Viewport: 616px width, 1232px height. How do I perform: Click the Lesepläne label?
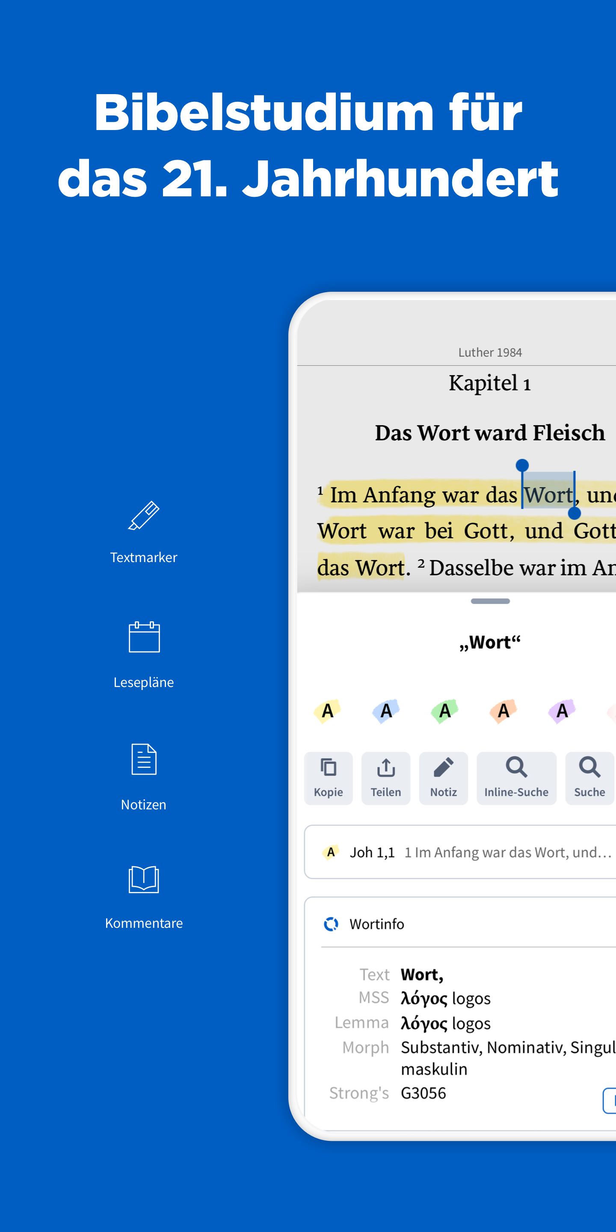click(143, 682)
